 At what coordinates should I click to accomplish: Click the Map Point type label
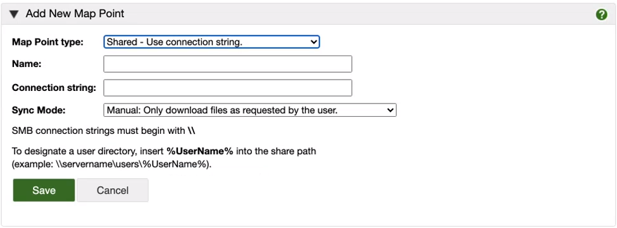tap(47, 42)
